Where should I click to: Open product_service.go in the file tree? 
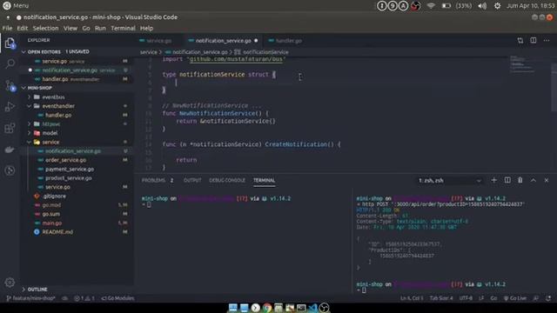point(68,178)
